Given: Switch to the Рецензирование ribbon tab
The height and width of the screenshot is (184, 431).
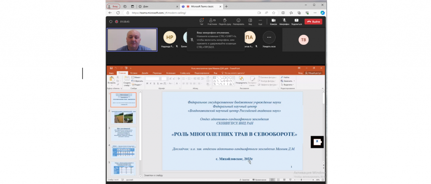Looking at the screenshot, I should [x=202, y=73].
